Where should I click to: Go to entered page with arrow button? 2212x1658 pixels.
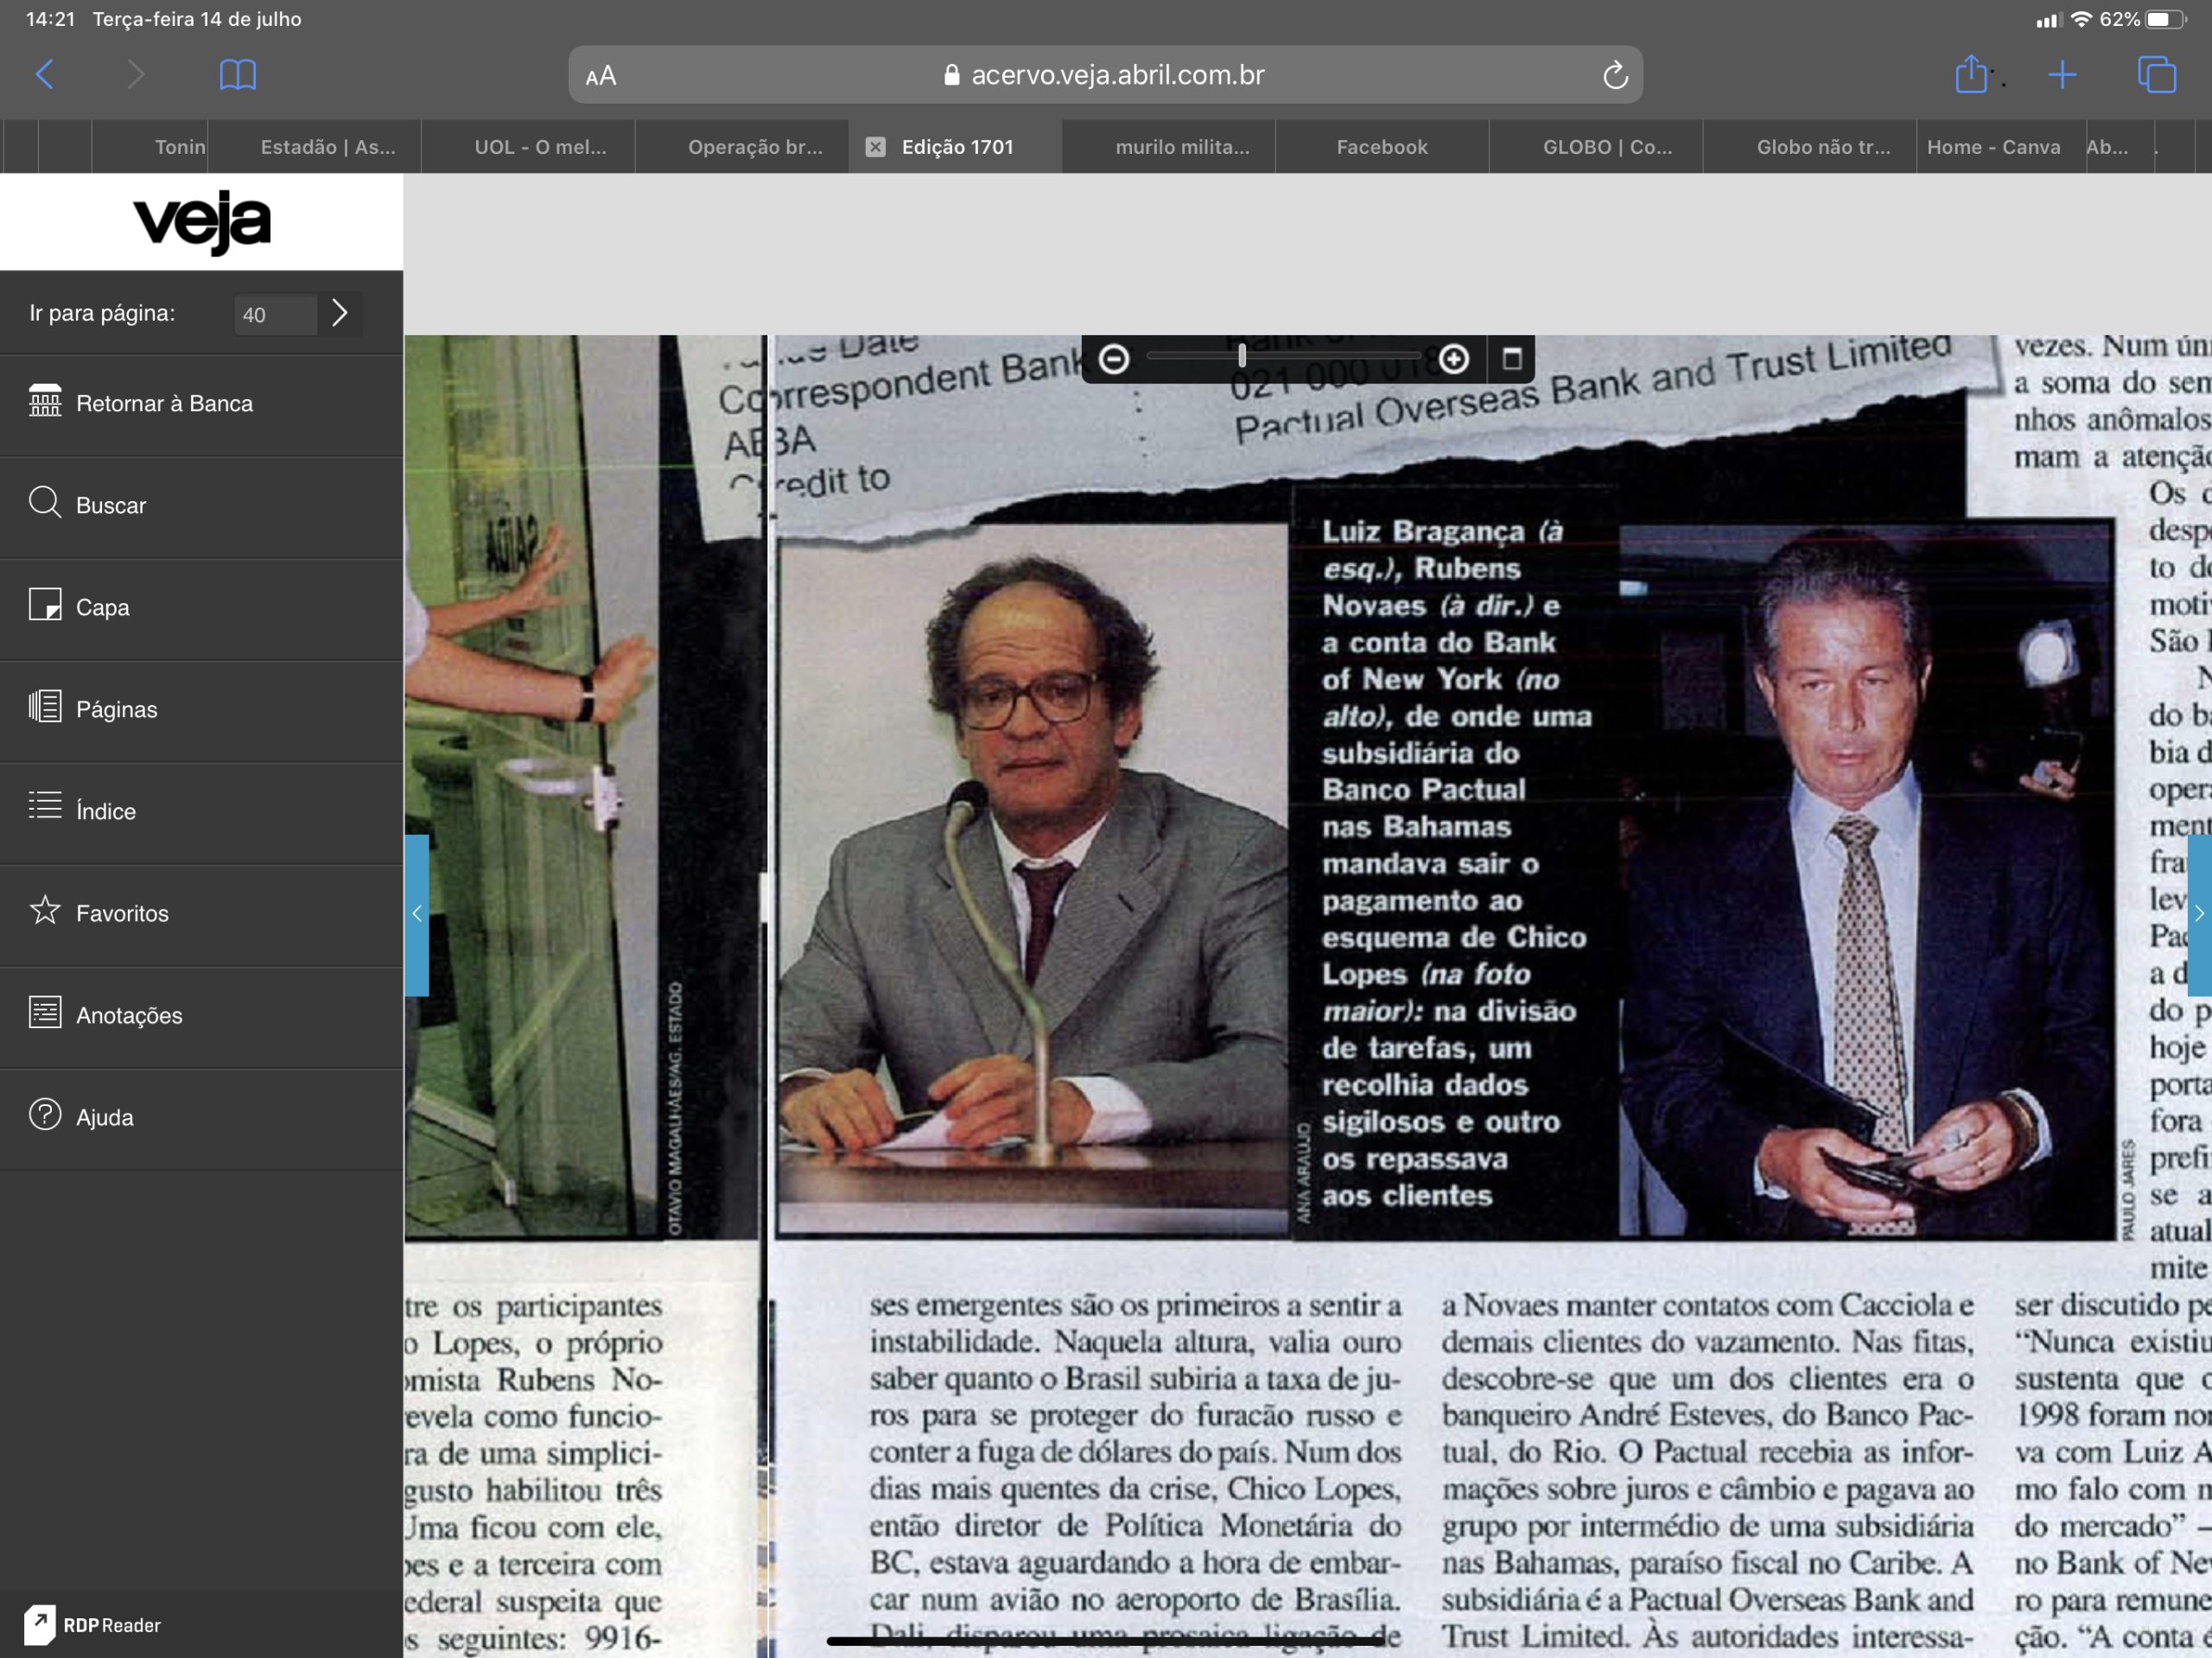point(340,314)
